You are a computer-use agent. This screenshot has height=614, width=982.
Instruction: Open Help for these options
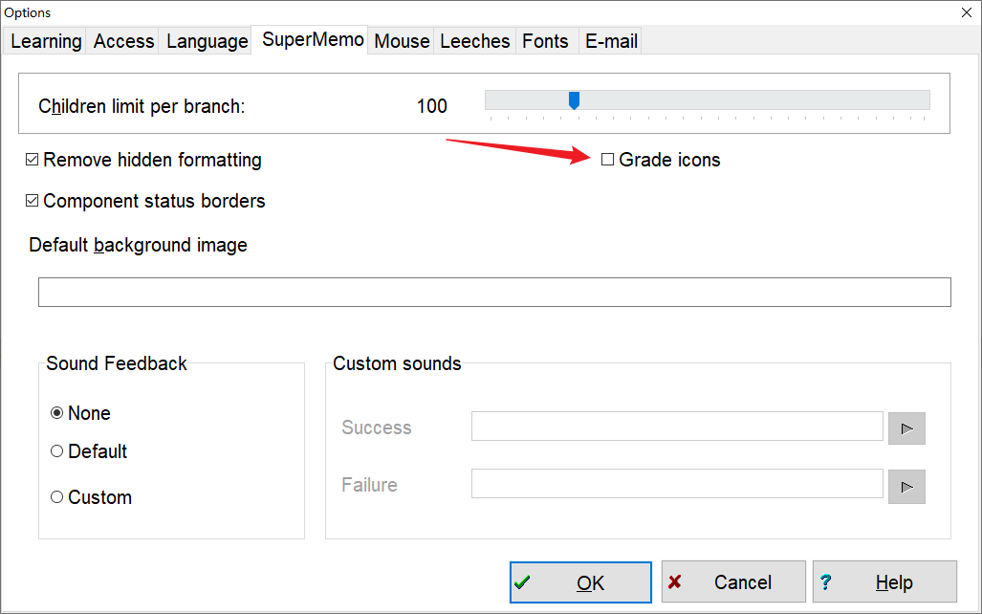pyautogui.click(x=884, y=582)
